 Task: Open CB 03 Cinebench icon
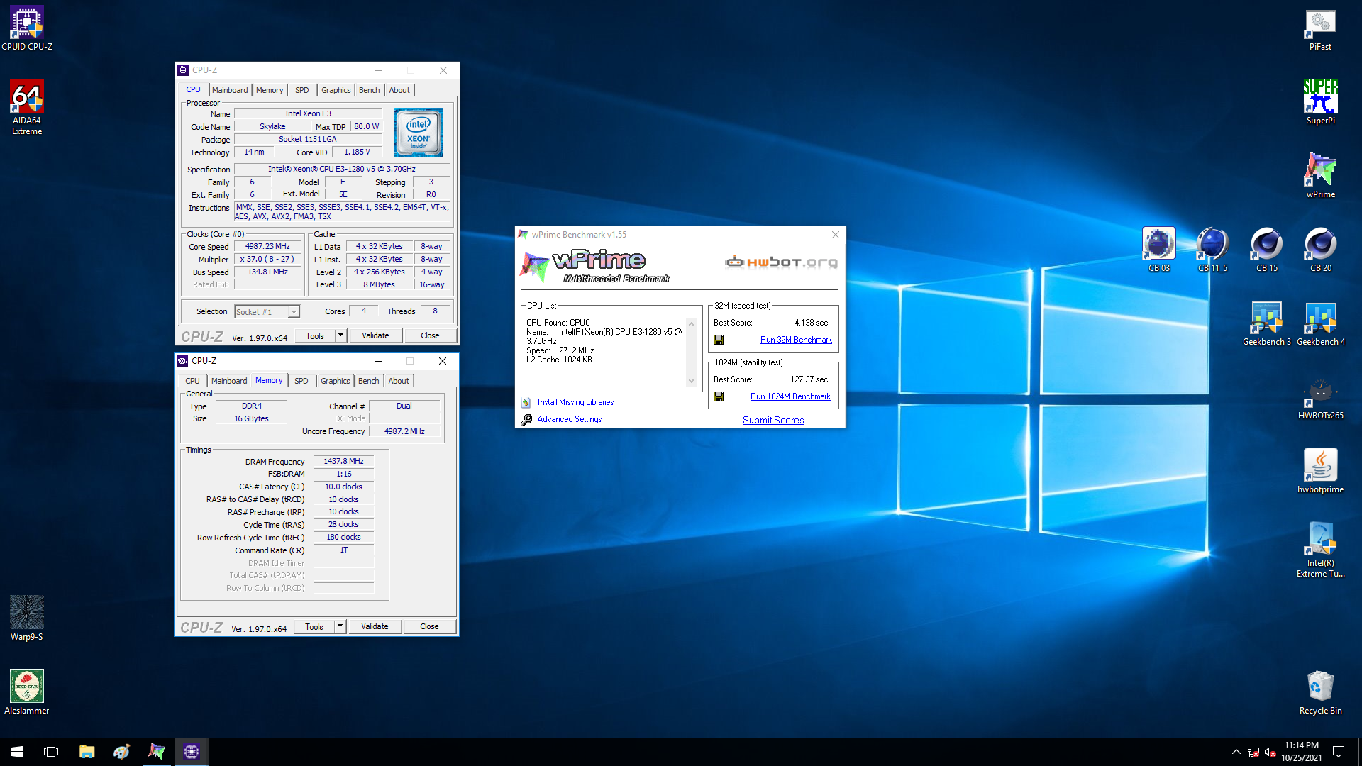[x=1158, y=250]
